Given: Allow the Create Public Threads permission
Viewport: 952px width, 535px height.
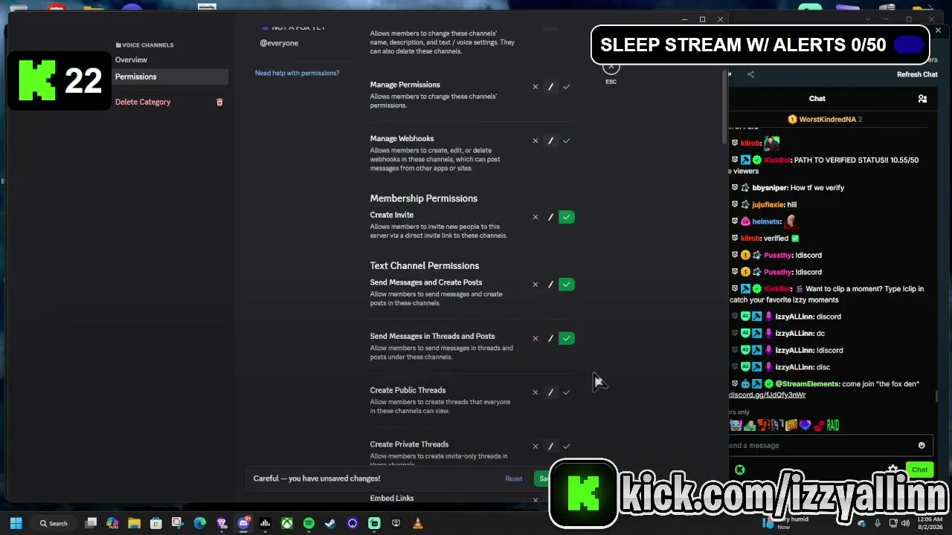Looking at the screenshot, I should (567, 392).
